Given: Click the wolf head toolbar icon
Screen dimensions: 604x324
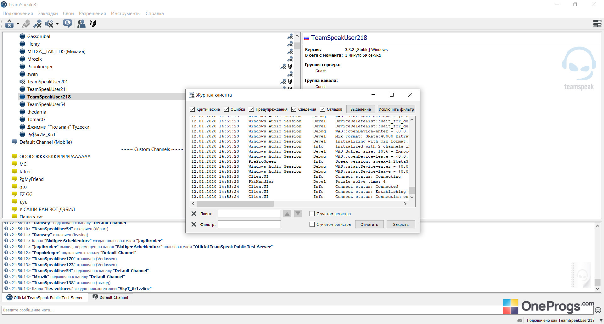Looking at the screenshot, I should coord(93,24).
